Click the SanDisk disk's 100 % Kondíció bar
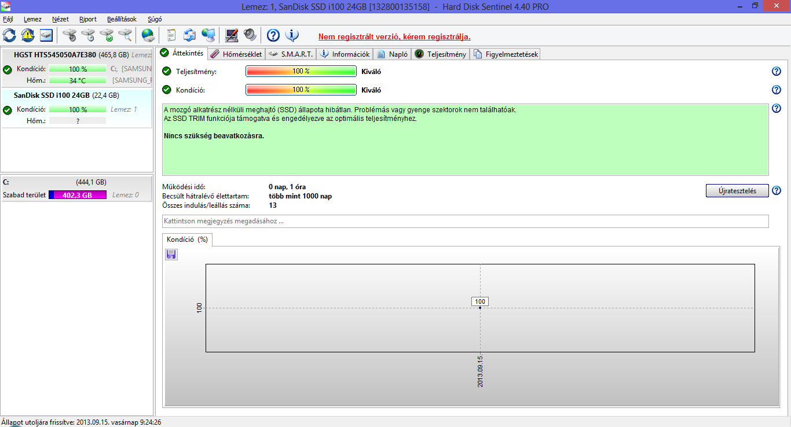 point(78,109)
